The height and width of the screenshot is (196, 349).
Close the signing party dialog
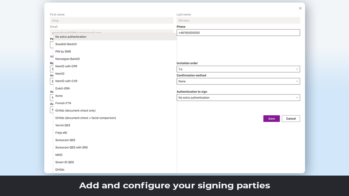300,8
